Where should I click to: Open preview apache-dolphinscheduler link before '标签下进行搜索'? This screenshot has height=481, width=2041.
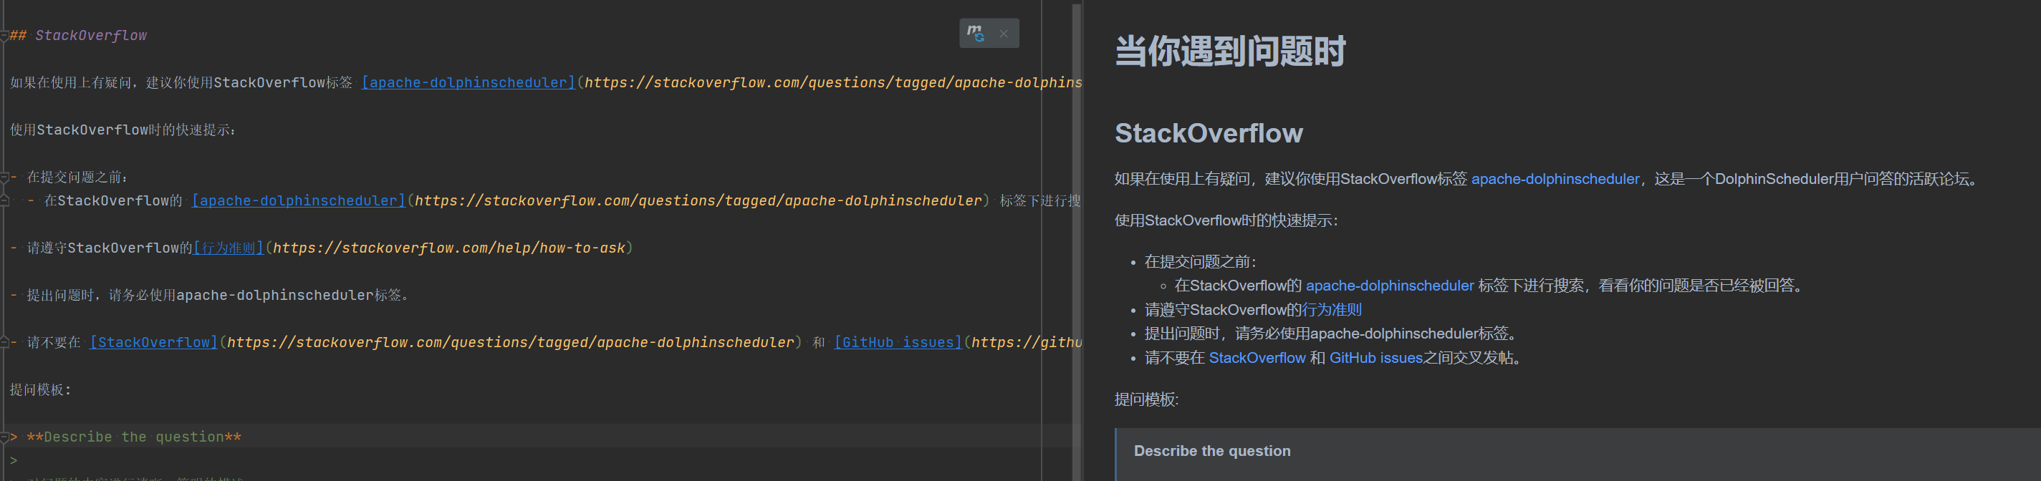(x=1390, y=286)
